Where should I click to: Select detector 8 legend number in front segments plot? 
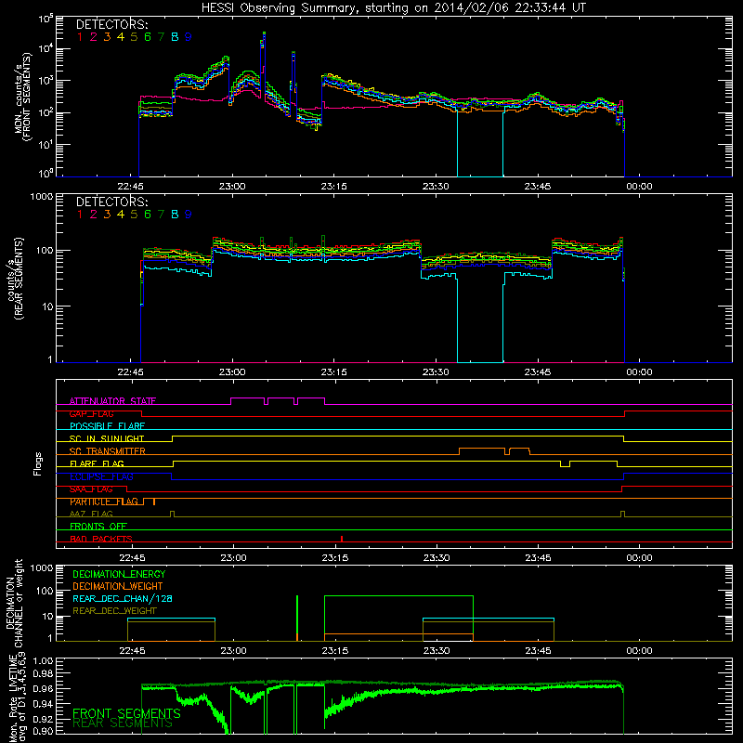pos(175,37)
